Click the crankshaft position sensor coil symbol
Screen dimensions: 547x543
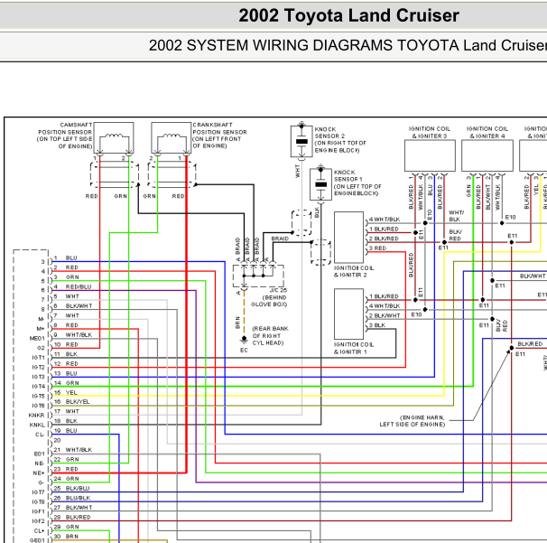(x=171, y=138)
